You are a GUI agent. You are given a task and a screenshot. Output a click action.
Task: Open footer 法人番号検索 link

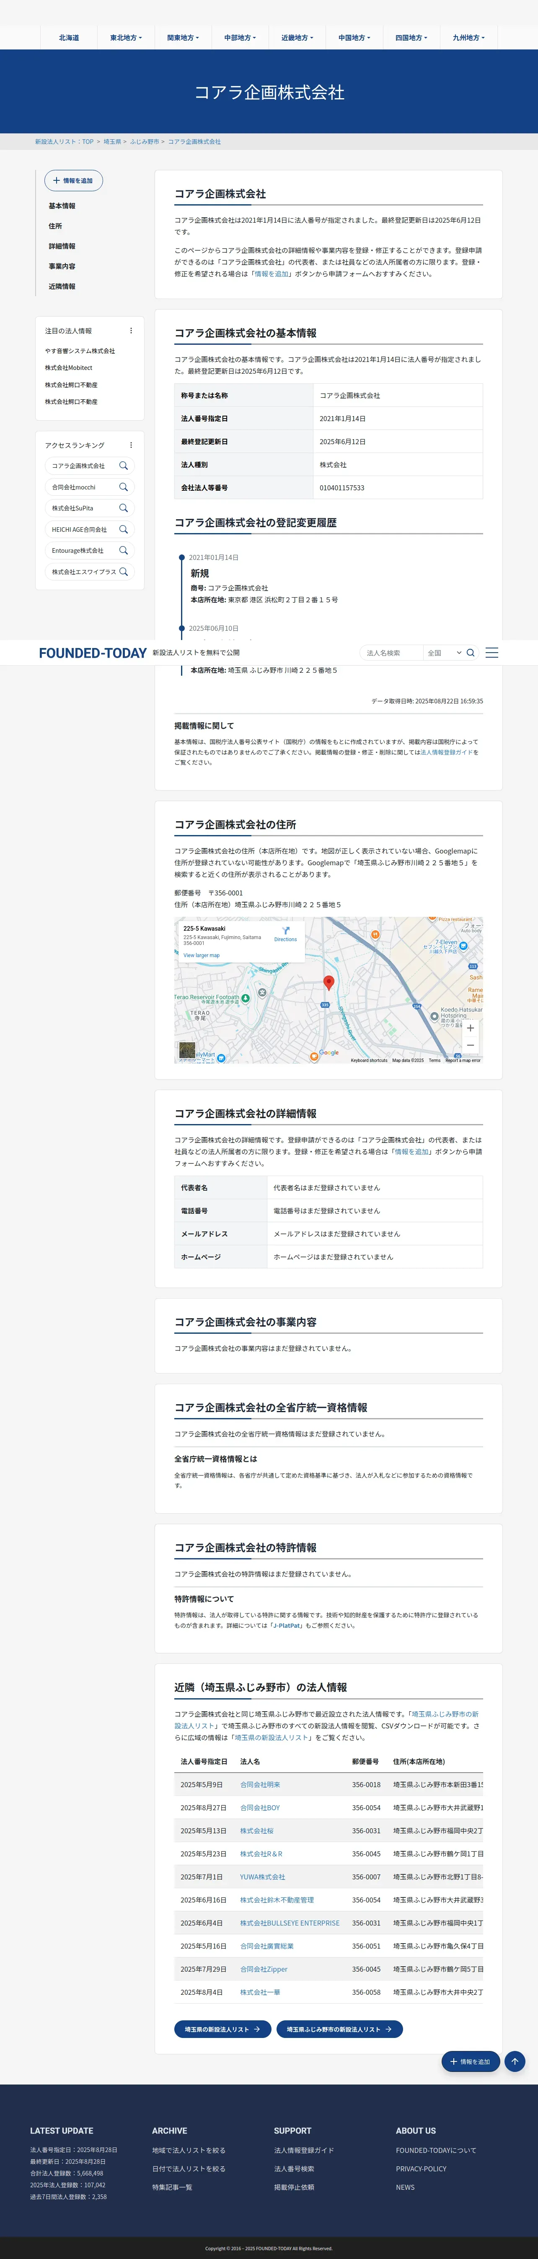294,2168
